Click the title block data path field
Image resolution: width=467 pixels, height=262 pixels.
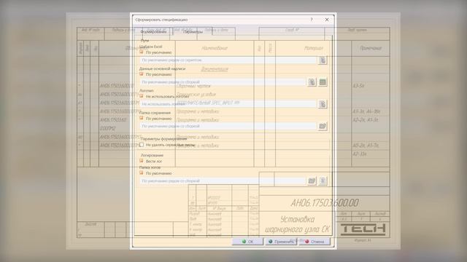[223, 82]
